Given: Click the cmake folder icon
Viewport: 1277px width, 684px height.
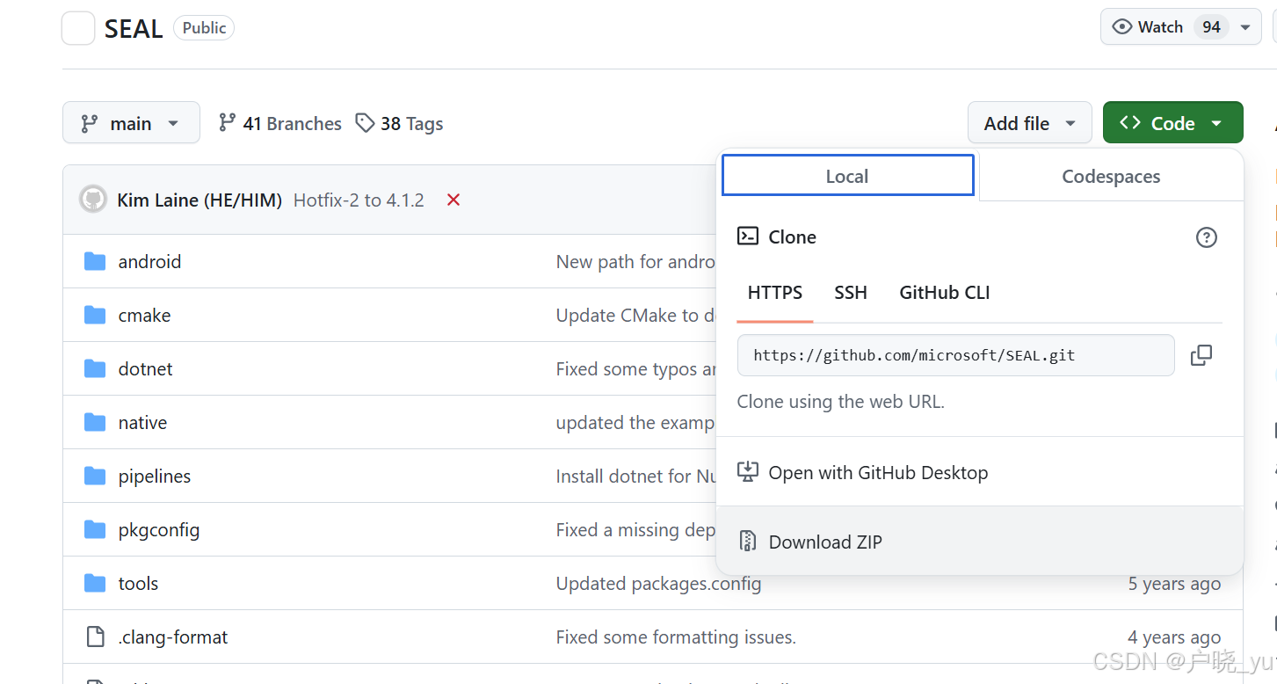Looking at the screenshot, I should tap(95, 315).
